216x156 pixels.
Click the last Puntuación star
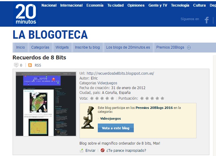(162, 98)
